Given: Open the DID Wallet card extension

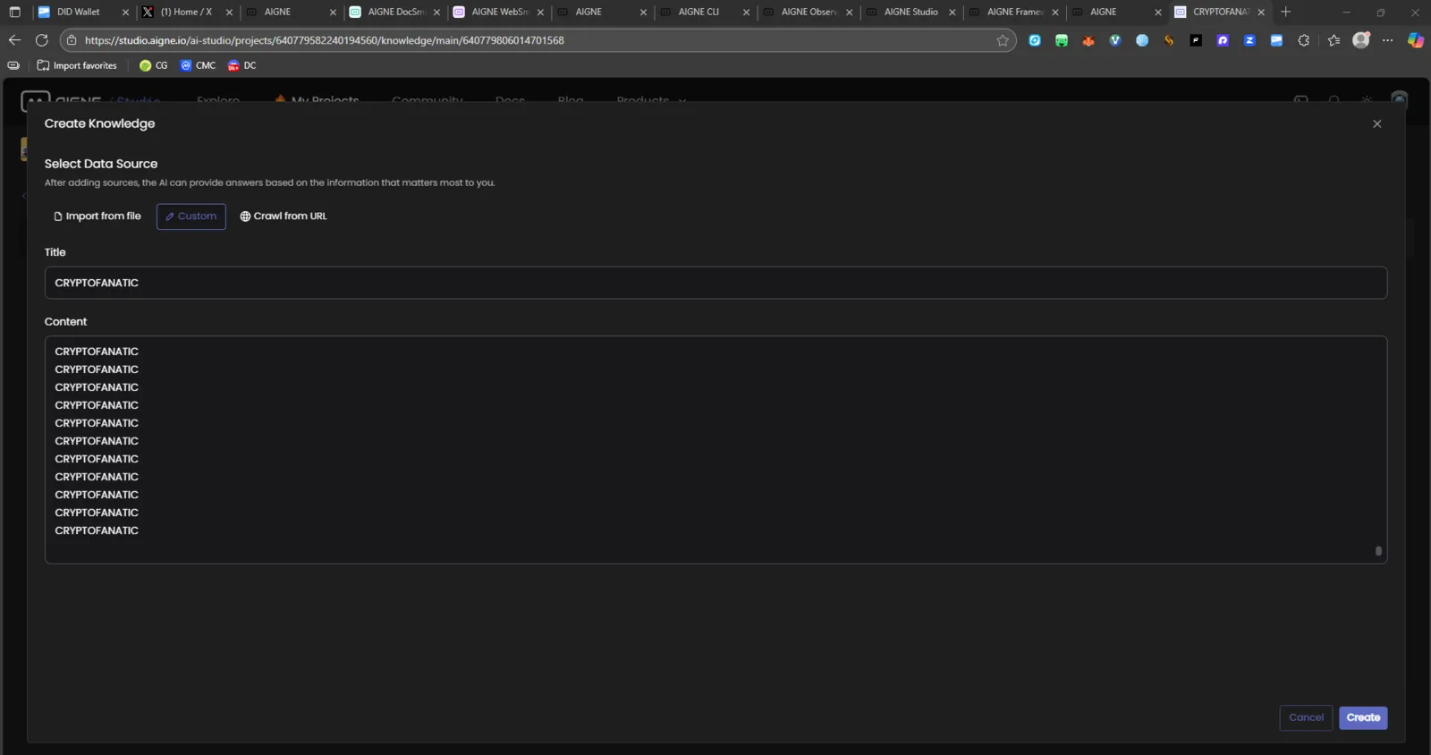Looking at the screenshot, I should 1276,40.
